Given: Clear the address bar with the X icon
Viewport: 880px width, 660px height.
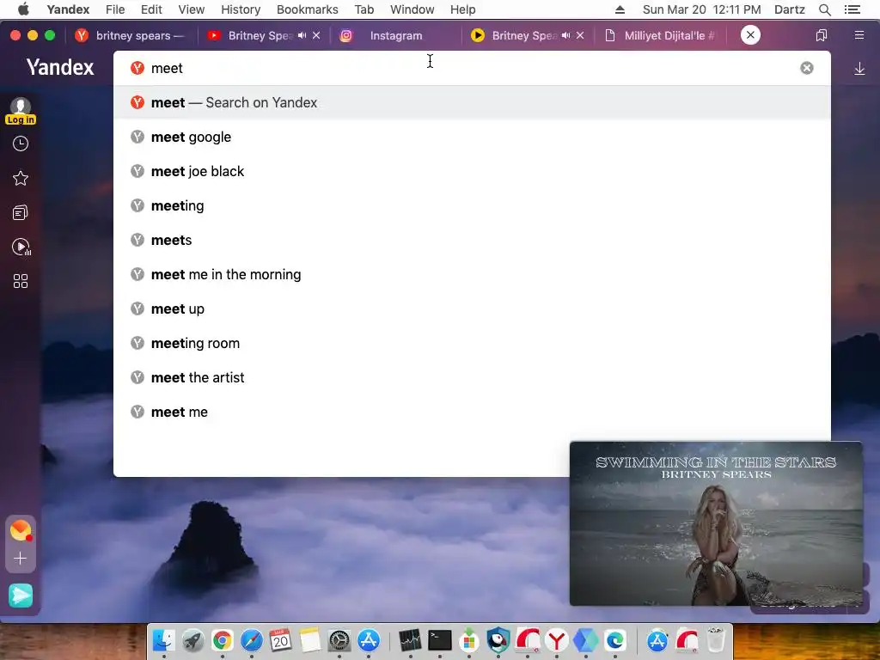Looking at the screenshot, I should 806,68.
